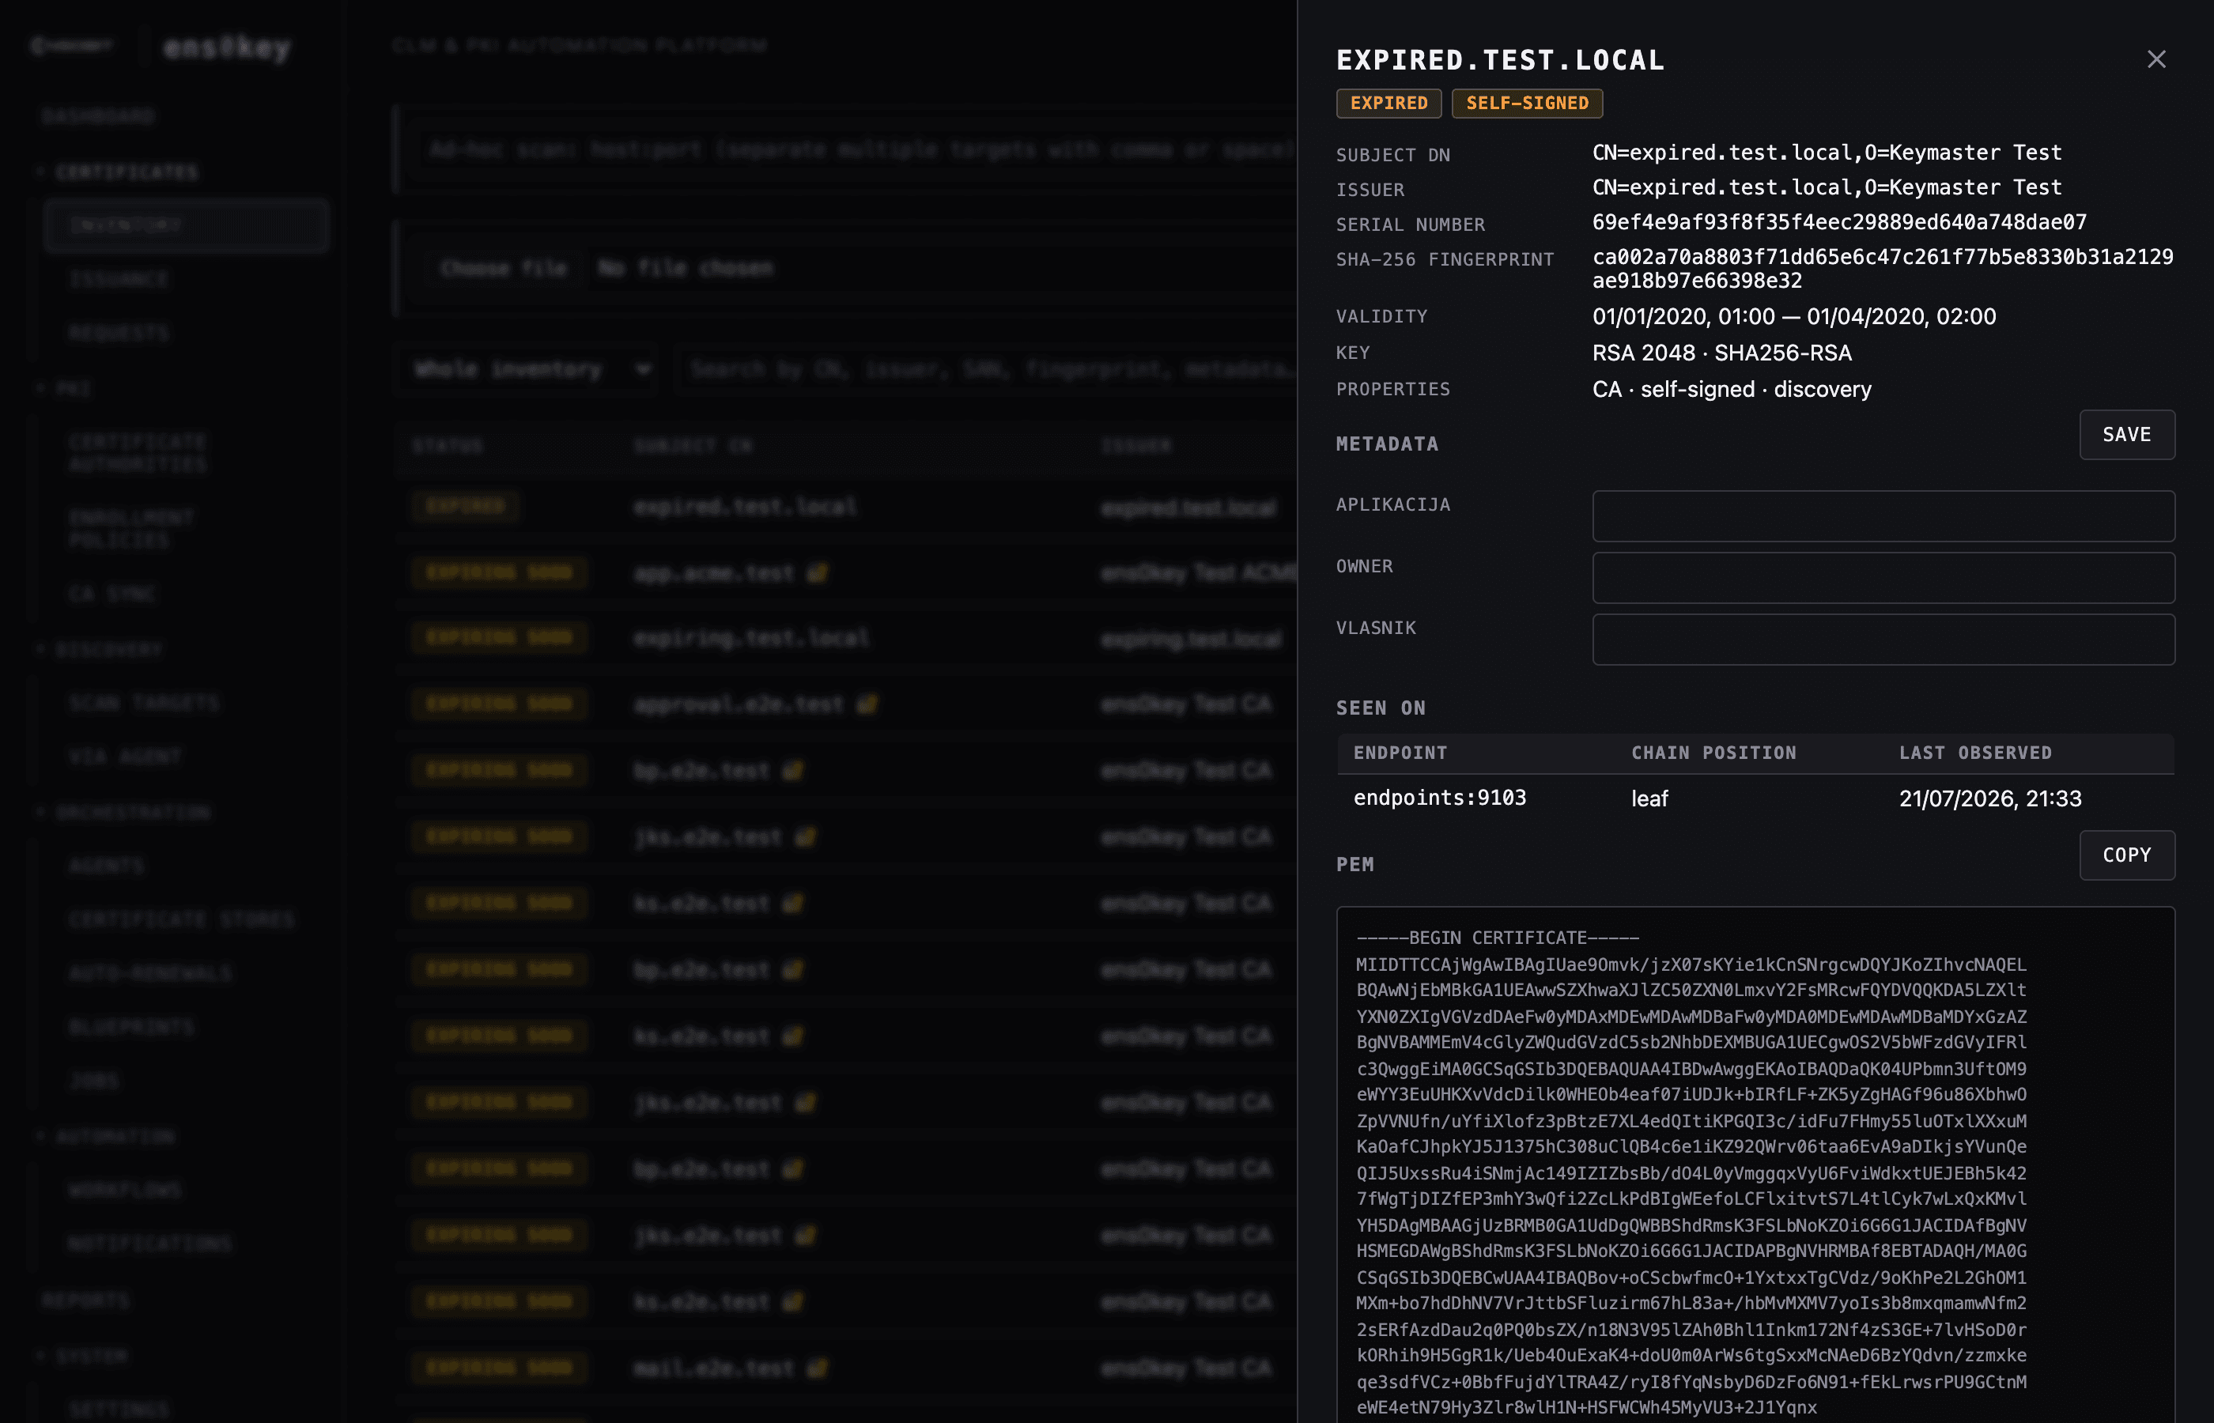Click the 21/07/2026, 21:33 last observed cell
The image size is (2214, 1423).
[x=1989, y=798]
